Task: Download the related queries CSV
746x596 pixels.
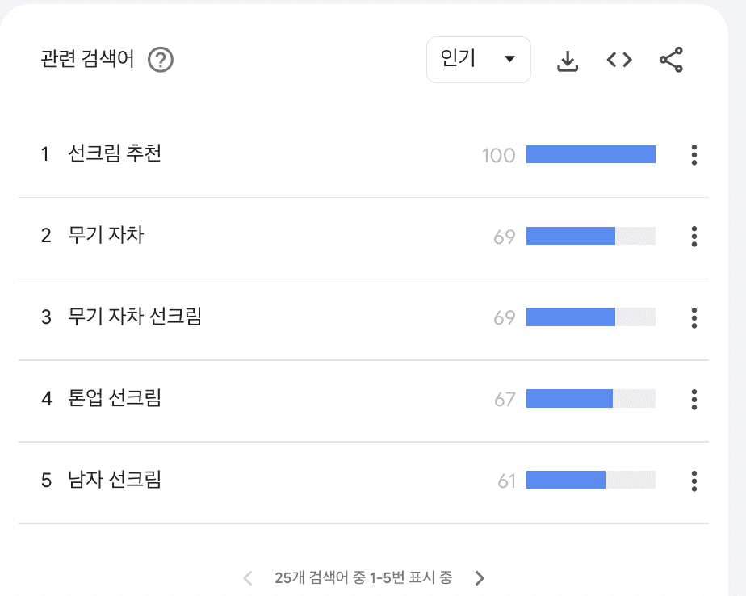Action: click(567, 61)
